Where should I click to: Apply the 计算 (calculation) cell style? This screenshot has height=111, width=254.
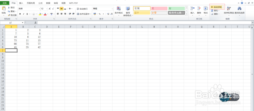point(159,13)
